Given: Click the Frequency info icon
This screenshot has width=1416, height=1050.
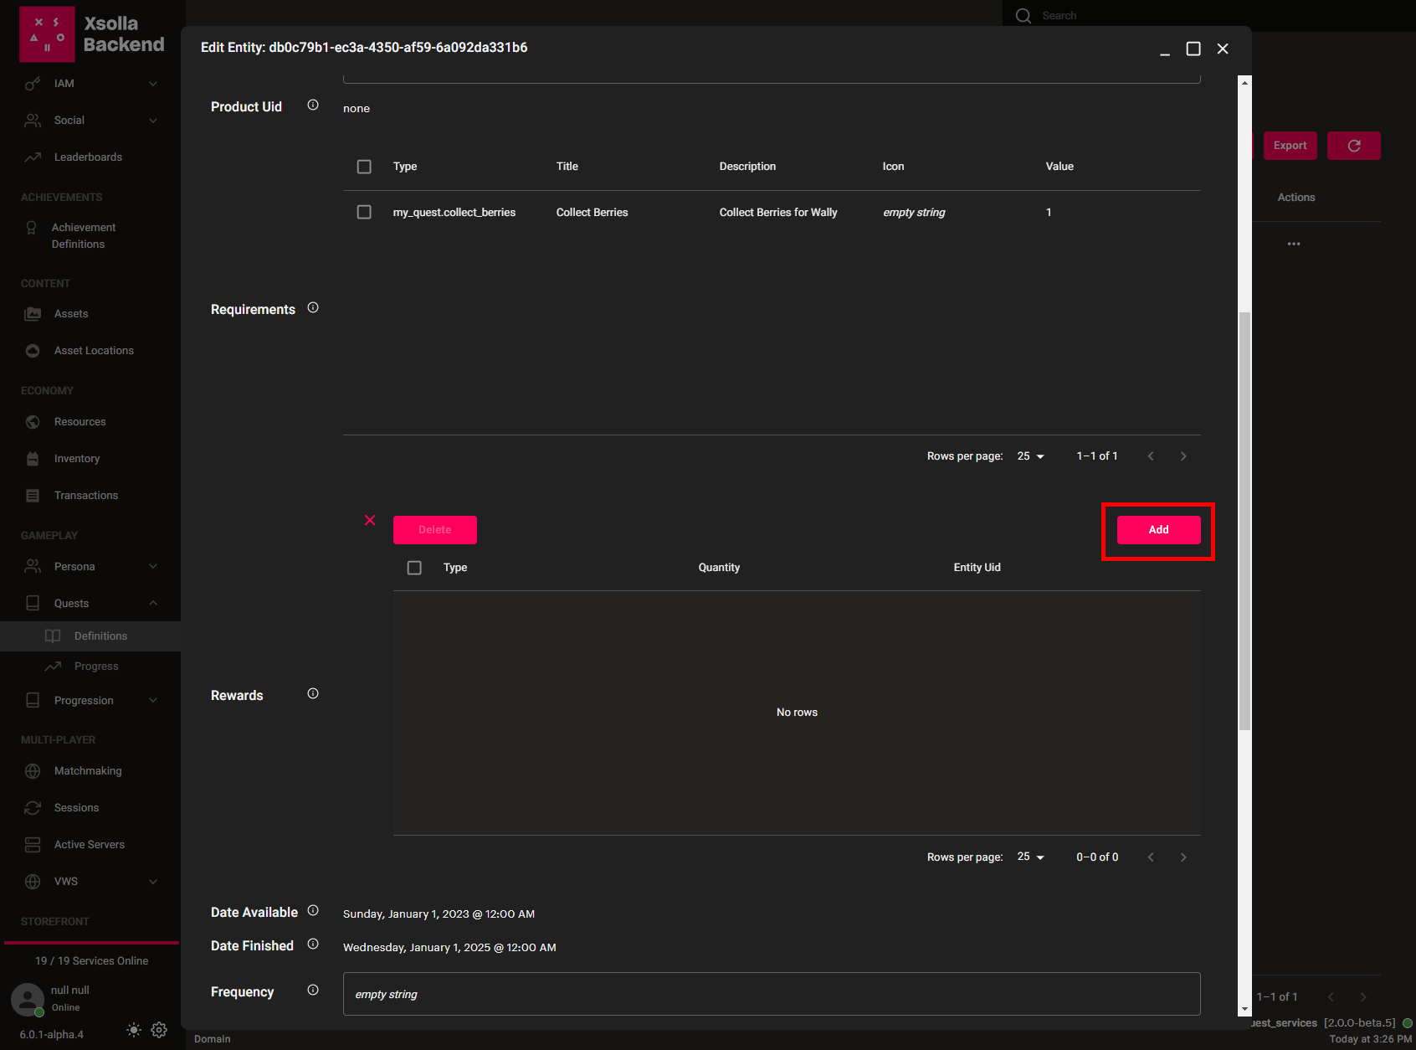Looking at the screenshot, I should (313, 990).
